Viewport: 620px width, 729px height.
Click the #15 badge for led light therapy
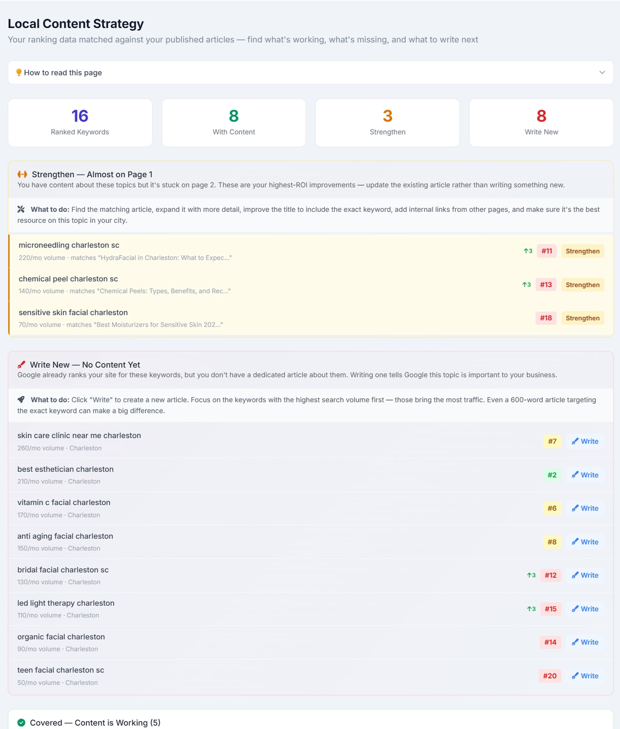click(551, 609)
